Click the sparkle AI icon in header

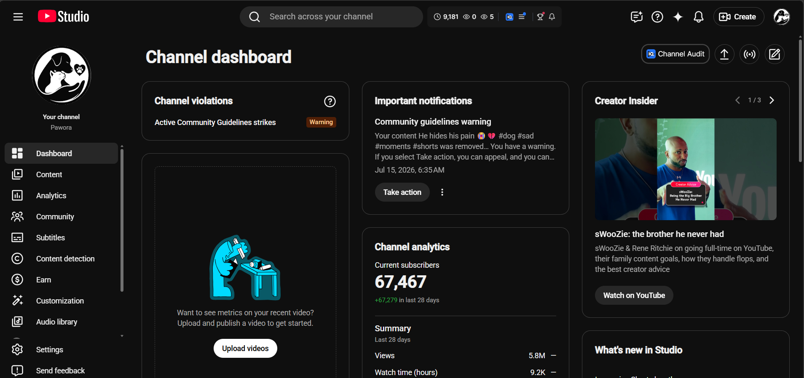[x=678, y=17]
